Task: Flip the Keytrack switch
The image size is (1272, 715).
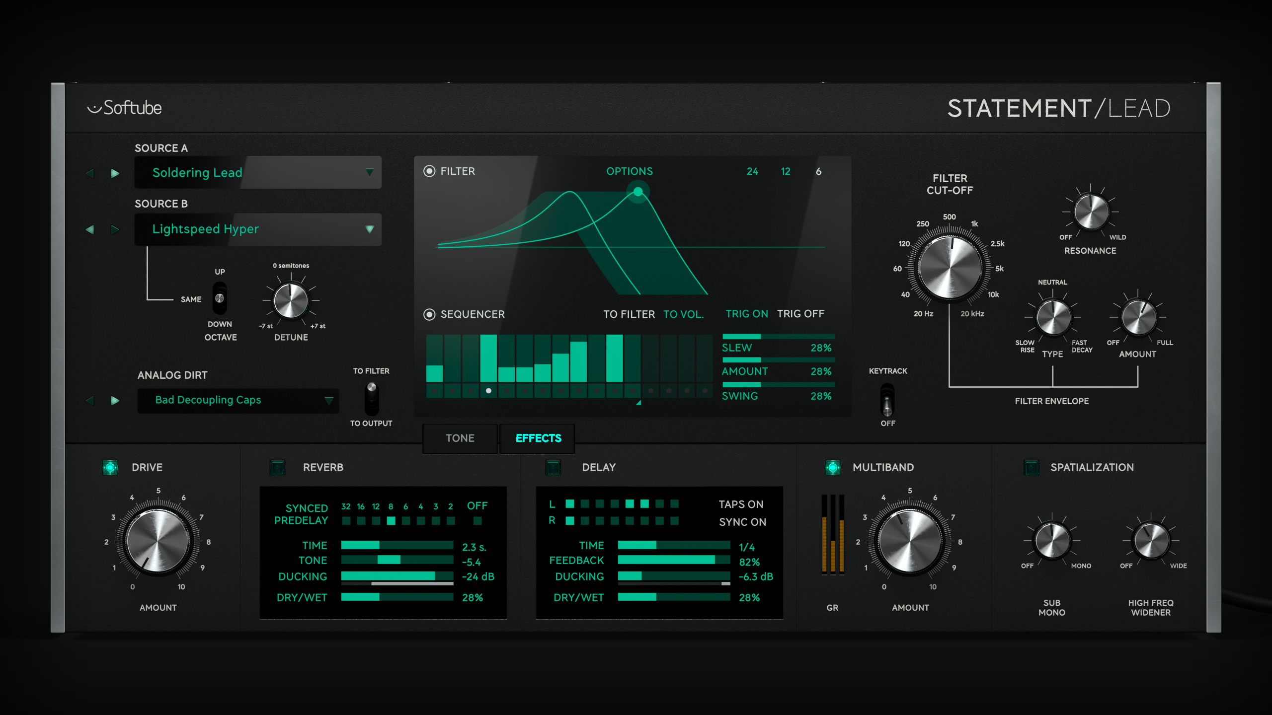Action: tap(887, 400)
